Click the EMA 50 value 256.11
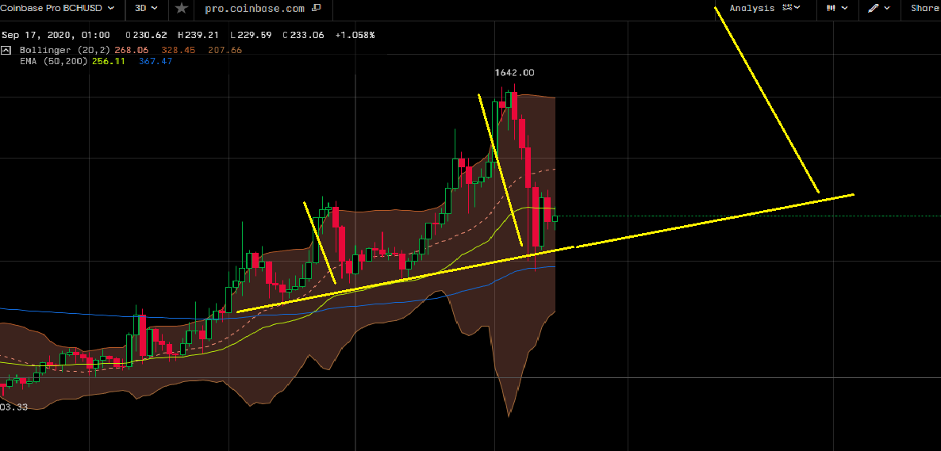Image resolution: width=941 pixels, height=451 pixels. click(109, 61)
